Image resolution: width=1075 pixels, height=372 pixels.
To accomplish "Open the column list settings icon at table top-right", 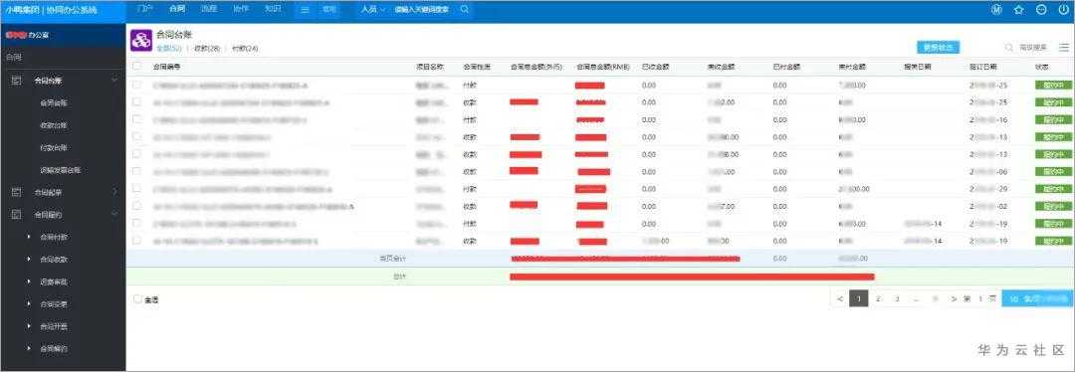I will tap(1064, 48).
